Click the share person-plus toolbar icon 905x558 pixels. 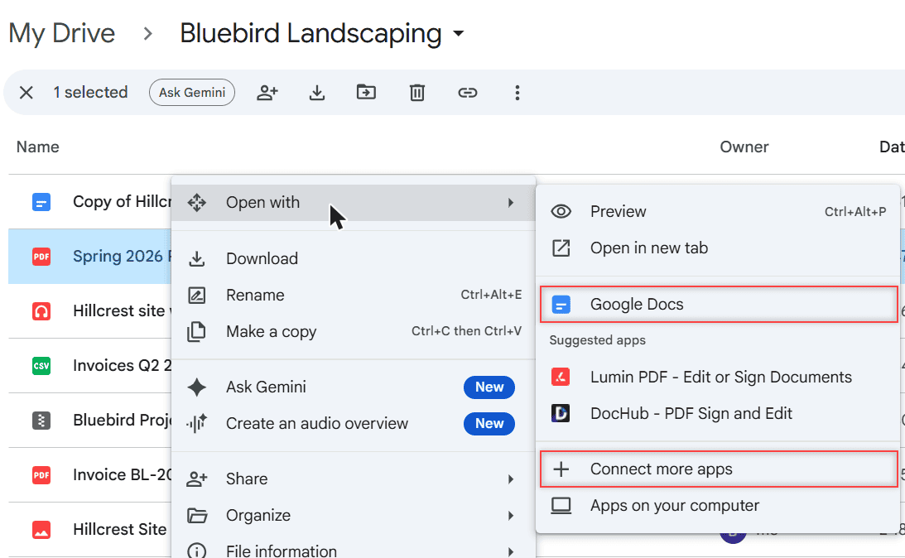(x=267, y=93)
